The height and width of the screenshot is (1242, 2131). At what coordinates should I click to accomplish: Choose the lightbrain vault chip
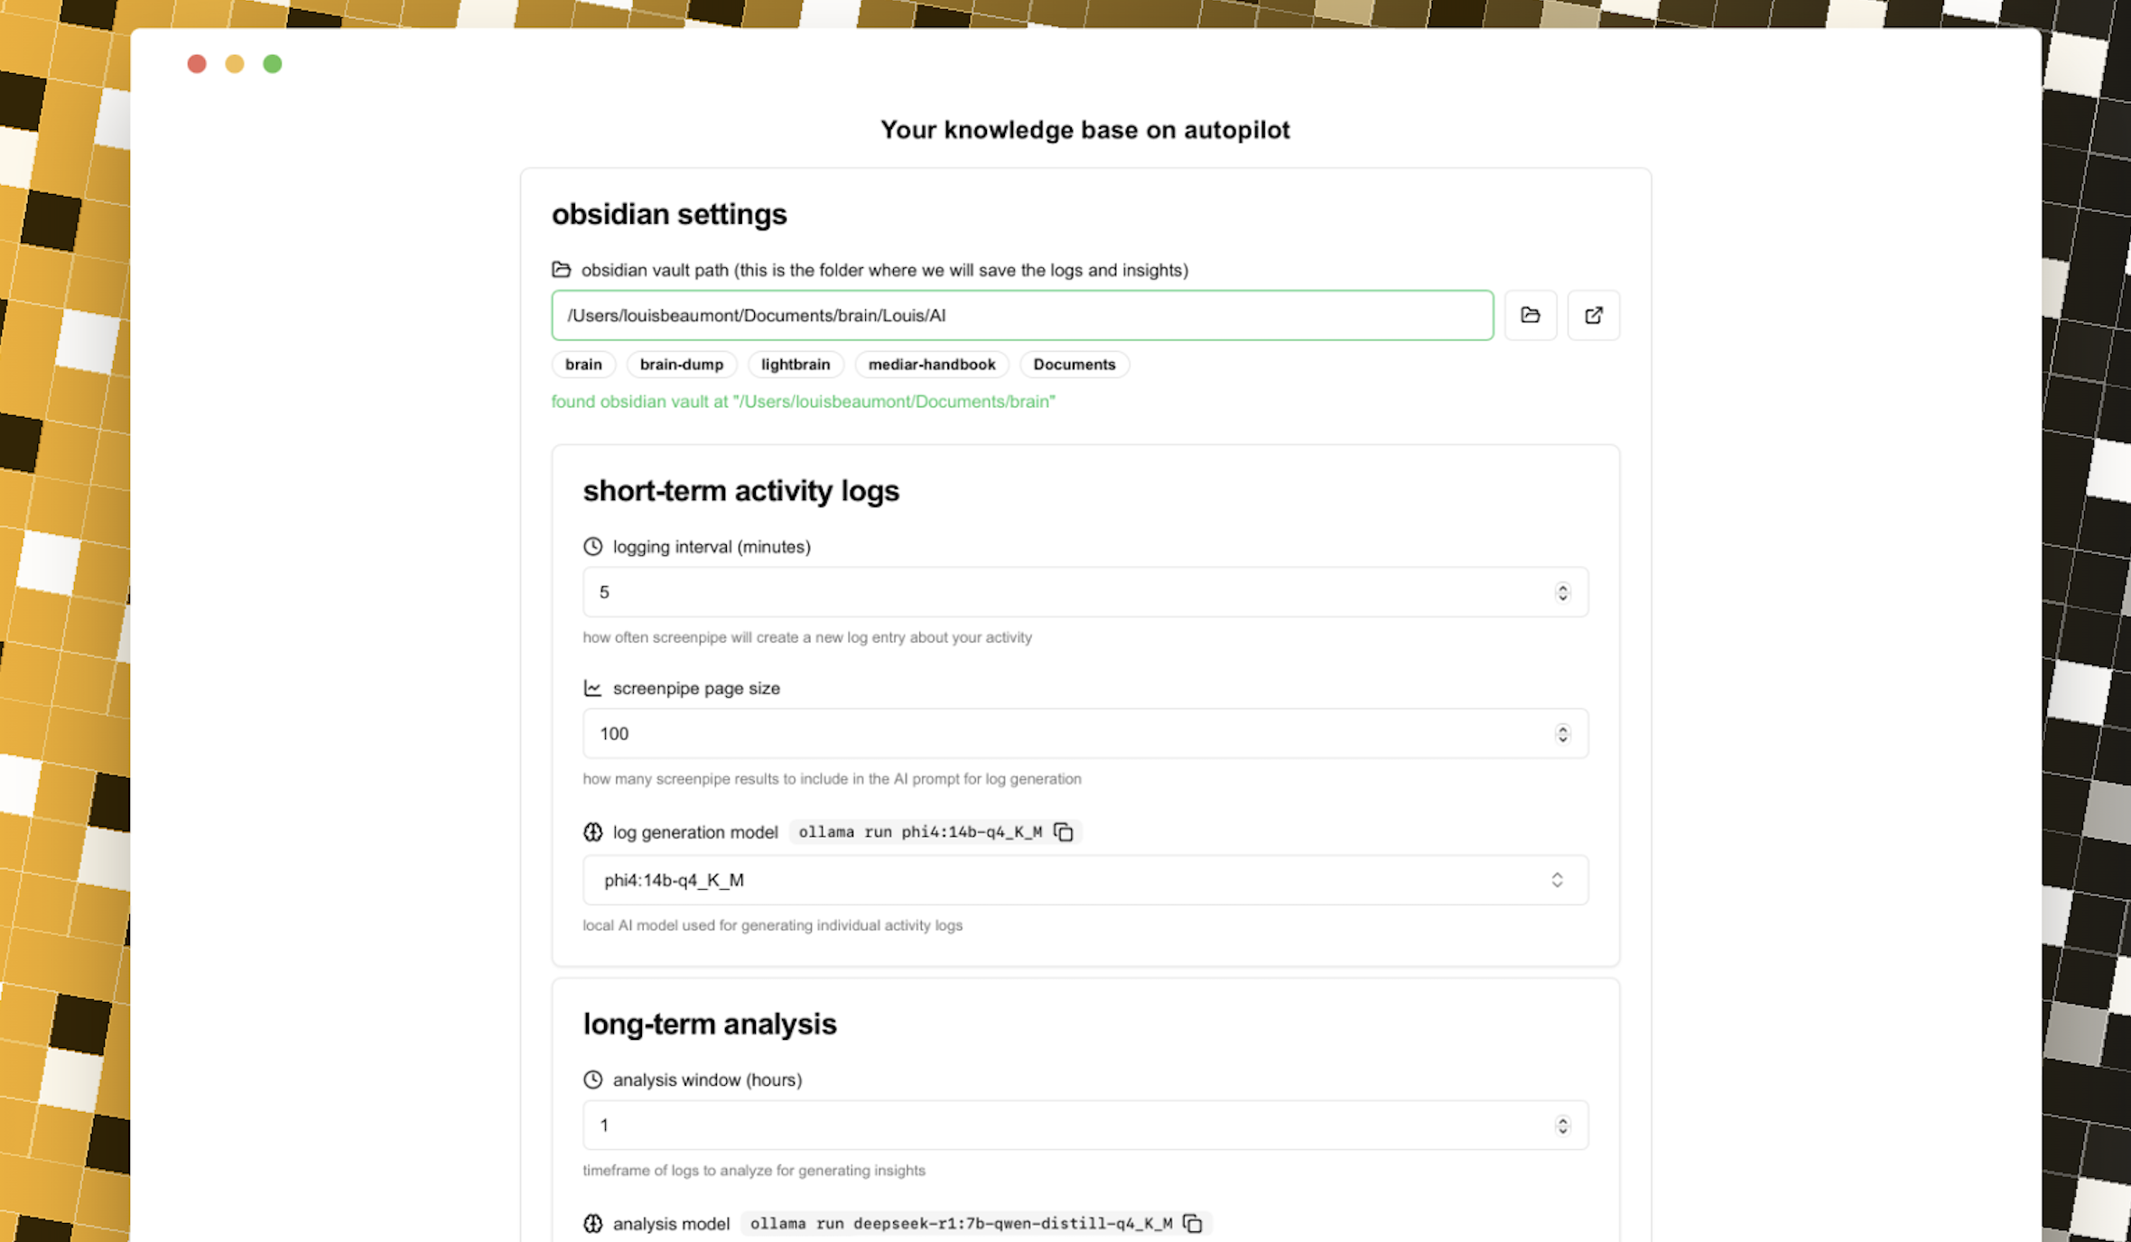(795, 365)
